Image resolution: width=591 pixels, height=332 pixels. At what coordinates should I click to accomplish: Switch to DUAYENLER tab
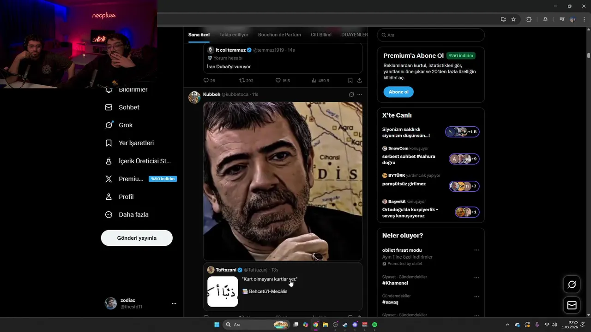pos(355,35)
